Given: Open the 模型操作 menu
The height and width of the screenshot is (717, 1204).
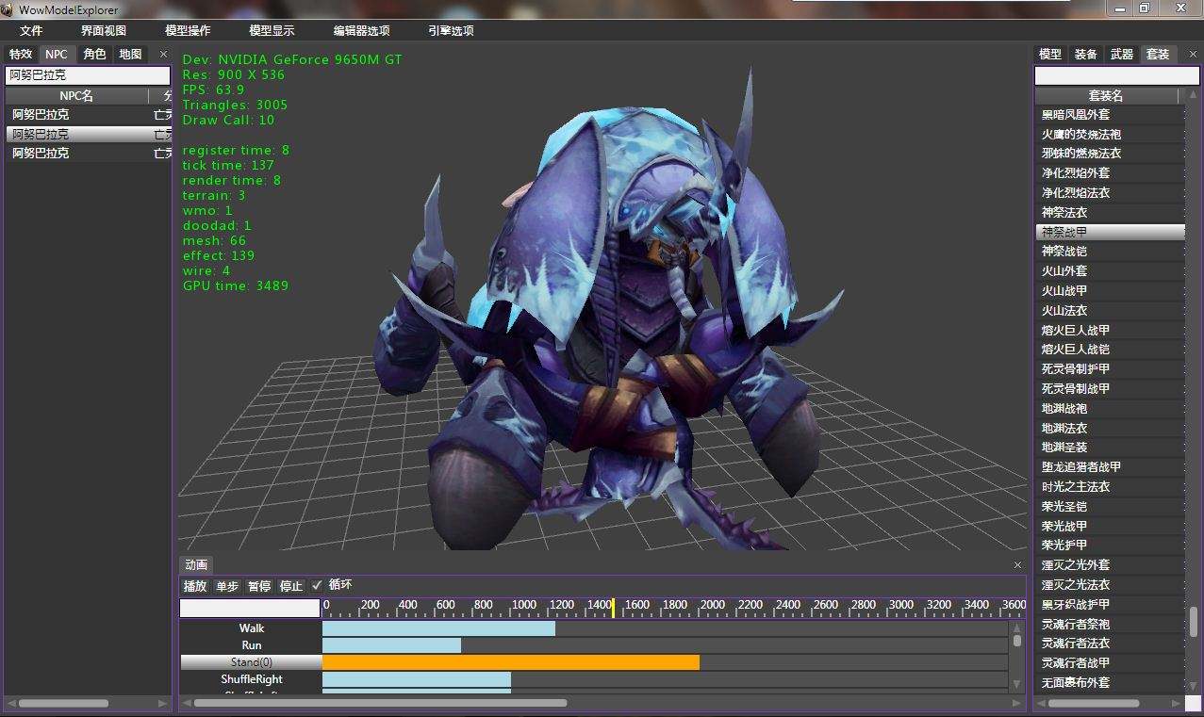Looking at the screenshot, I should pos(188,30).
